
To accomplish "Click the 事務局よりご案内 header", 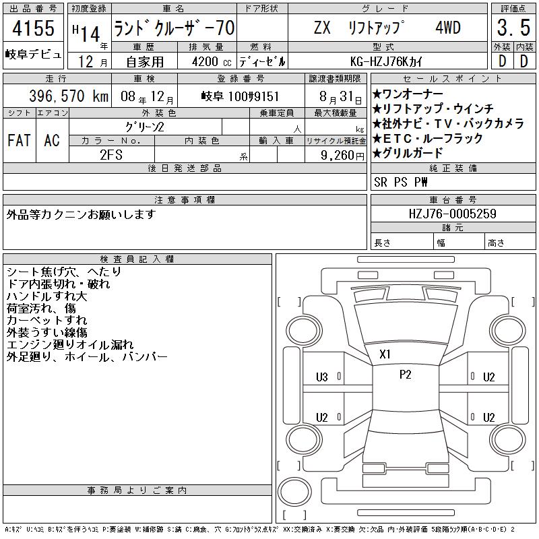I will click(x=137, y=490).
